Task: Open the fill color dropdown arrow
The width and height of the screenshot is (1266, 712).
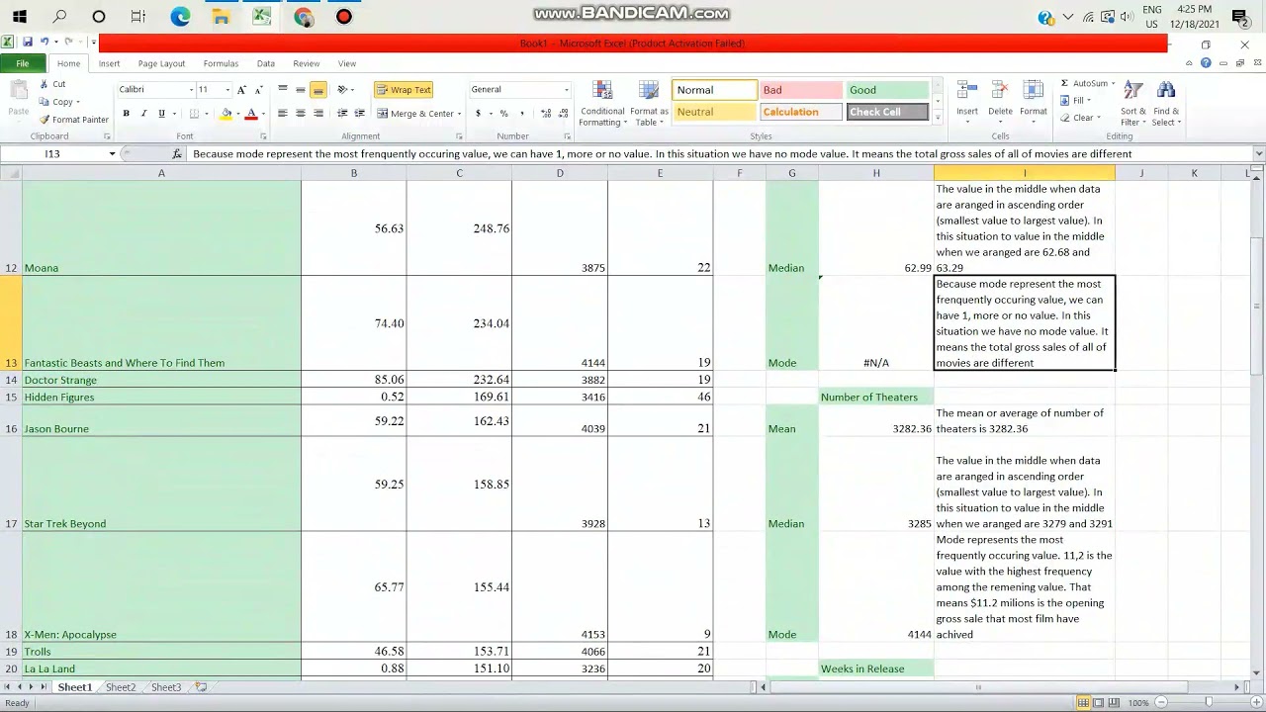Action: point(237,114)
